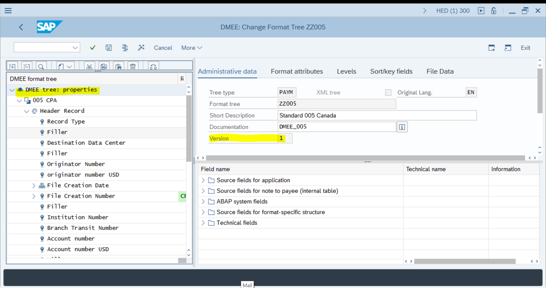The height and width of the screenshot is (288, 546).
Task: Open the find magnifier in tree toolbar
Action: [41, 66]
